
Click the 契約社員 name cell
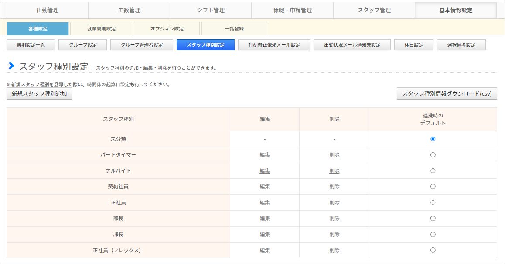[x=118, y=187]
